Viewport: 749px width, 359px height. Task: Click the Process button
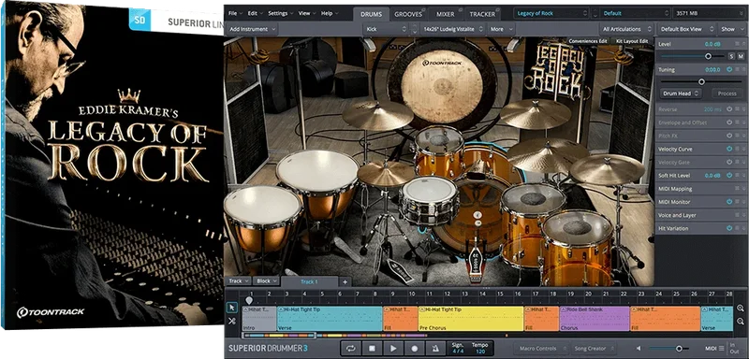pyautogui.click(x=727, y=93)
